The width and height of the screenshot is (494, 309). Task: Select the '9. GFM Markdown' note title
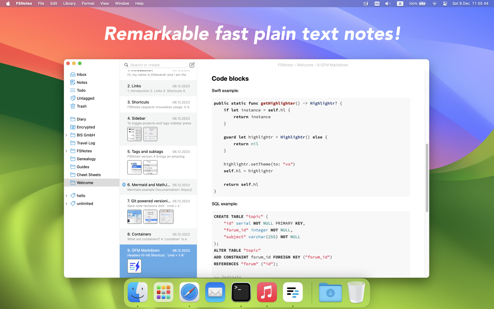(143, 250)
